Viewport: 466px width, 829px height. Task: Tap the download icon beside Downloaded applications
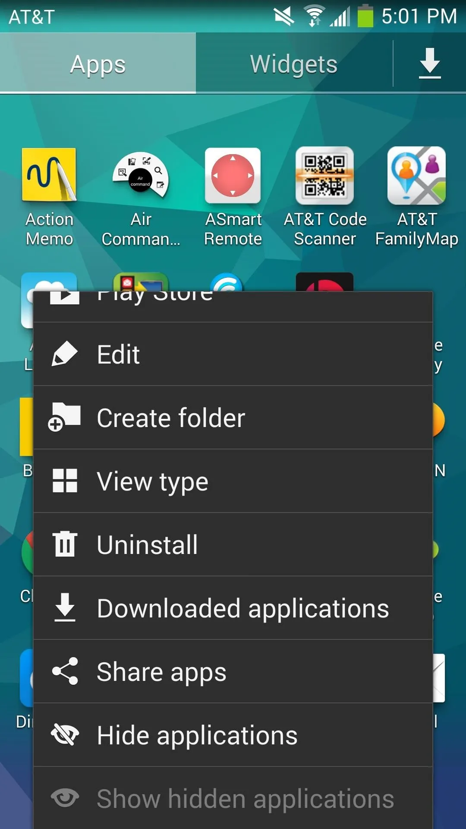(x=65, y=608)
